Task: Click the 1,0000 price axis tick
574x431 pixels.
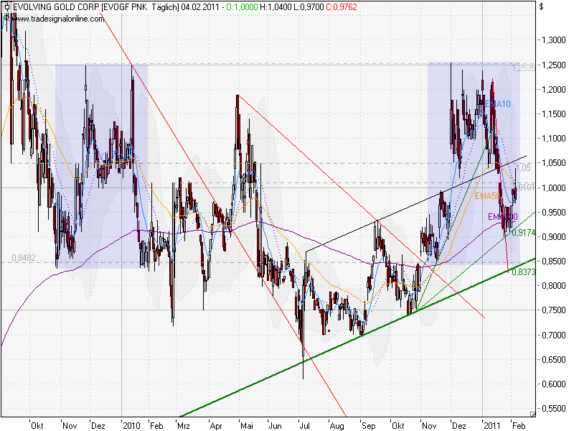Action: [554, 188]
